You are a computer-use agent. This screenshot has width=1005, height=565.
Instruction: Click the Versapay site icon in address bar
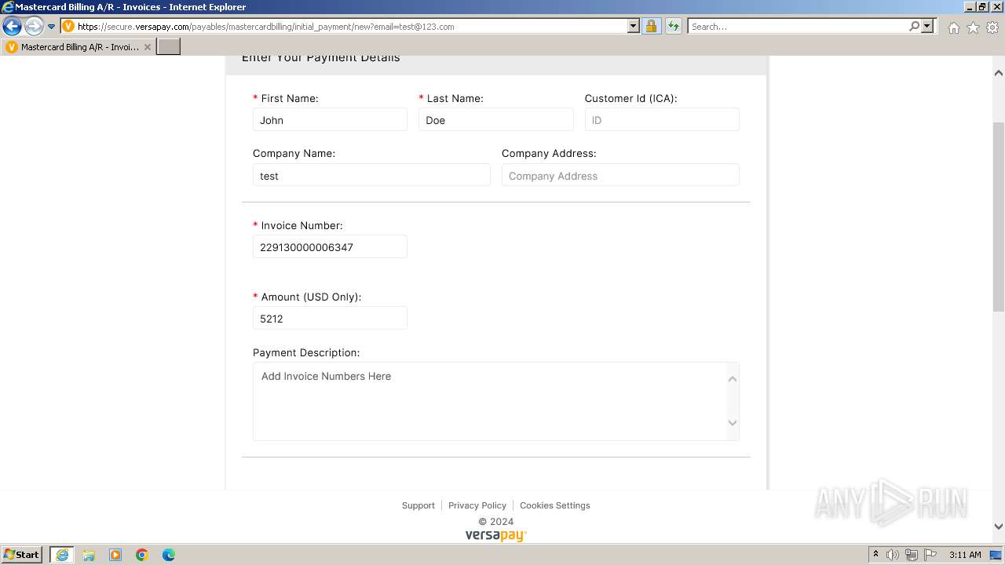68,27
